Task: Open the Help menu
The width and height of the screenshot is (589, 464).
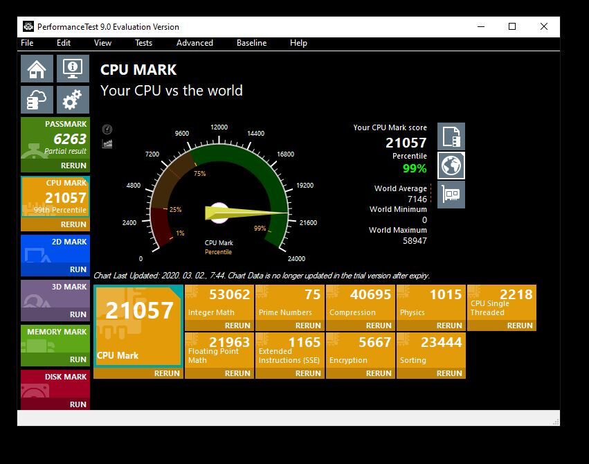Action: 298,43
